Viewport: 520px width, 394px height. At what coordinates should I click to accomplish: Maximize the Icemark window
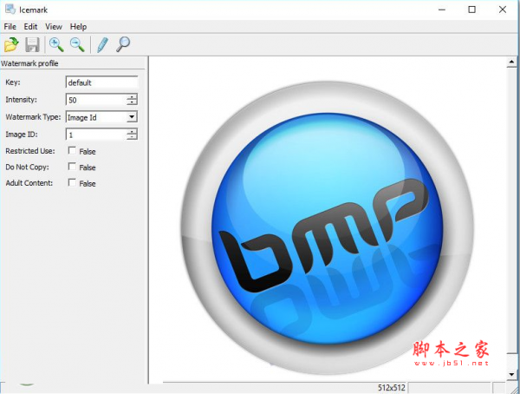tap(471, 10)
